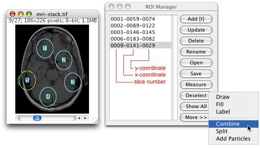Choose Add Particles menu entry
Viewport: 260px width, 148px height.
(x=233, y=139)
